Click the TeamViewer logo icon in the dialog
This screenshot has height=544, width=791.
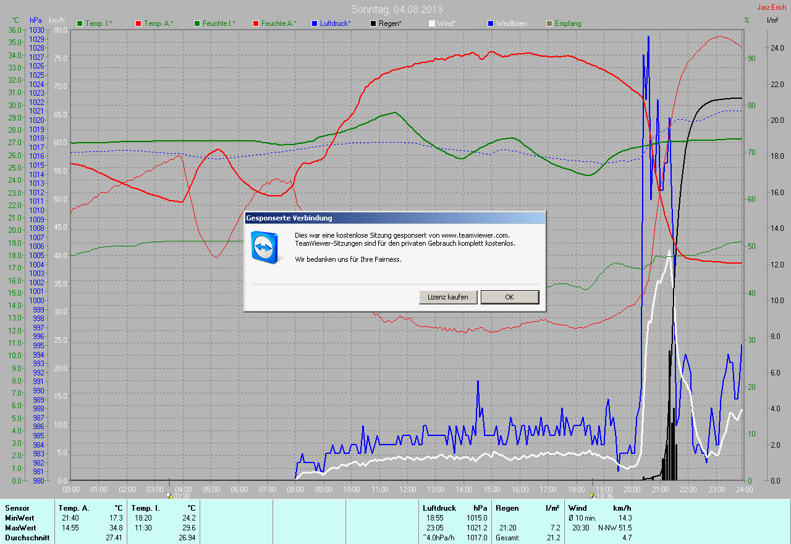tap(265, 246)
